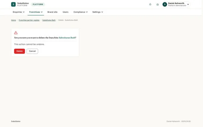Open the Franchises dropdown menu
This screenshot has height=127, width=203.
(36, 12)
